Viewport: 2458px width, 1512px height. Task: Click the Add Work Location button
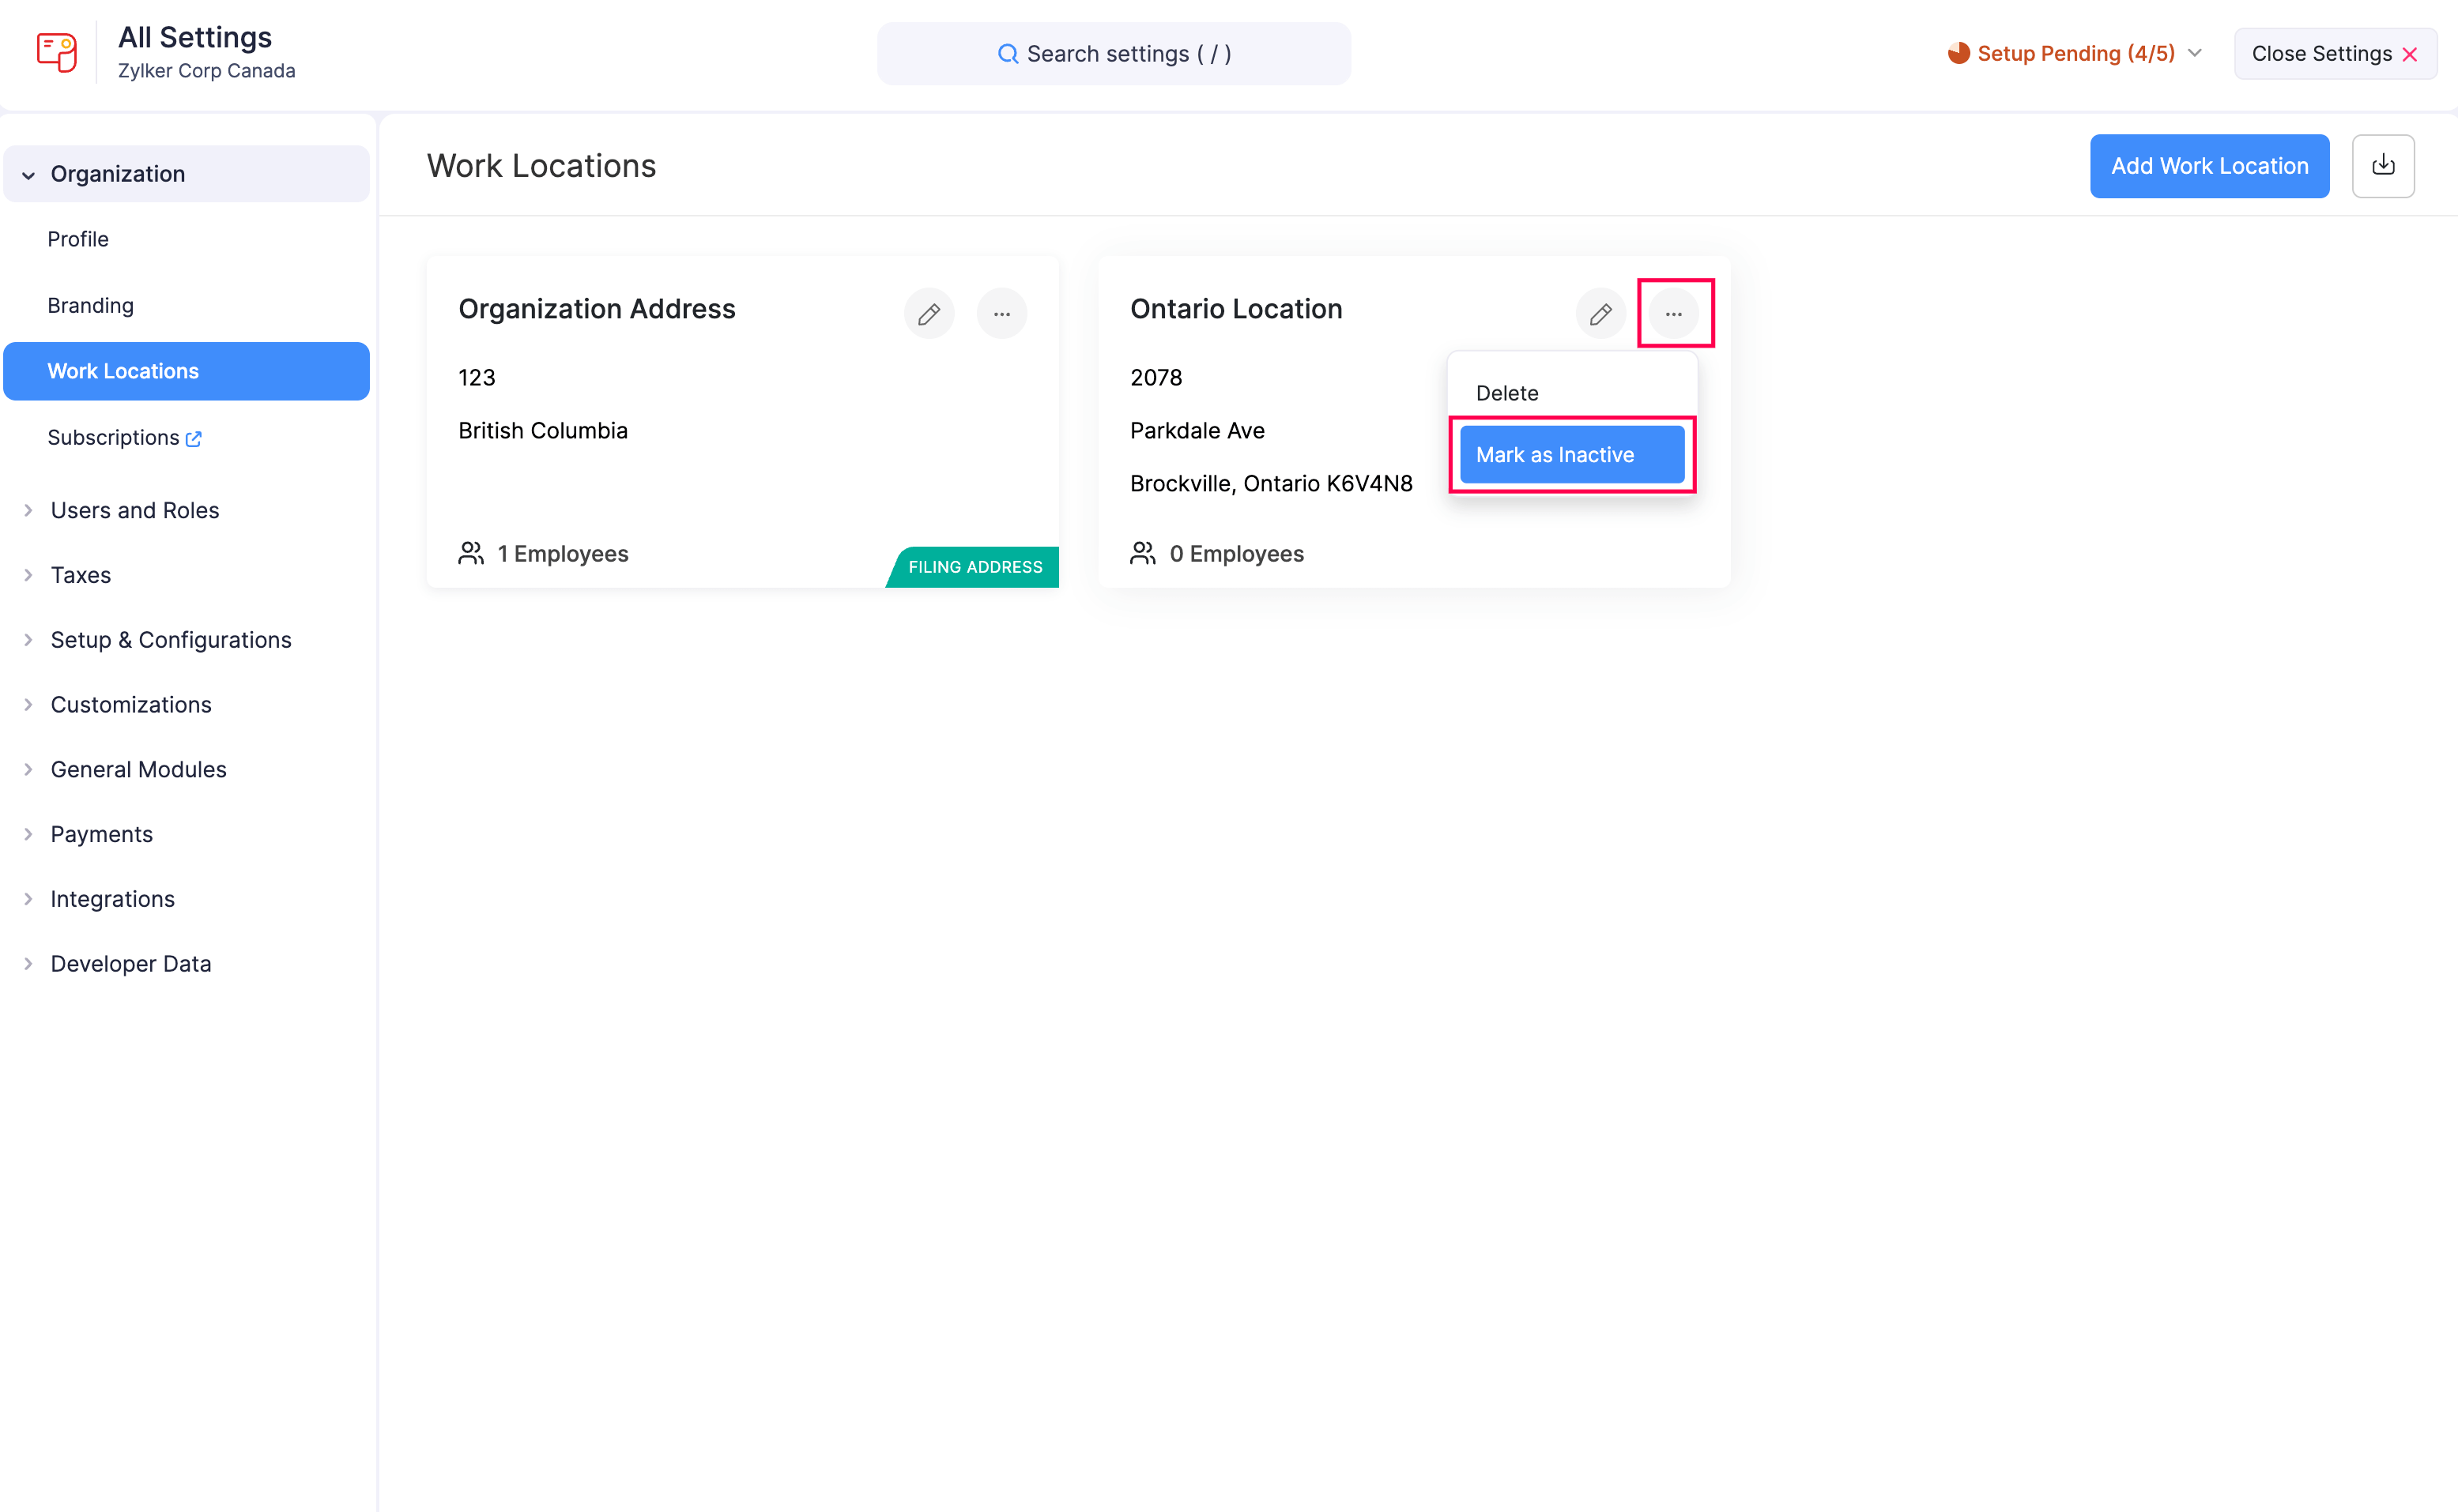click(2210, 165)
